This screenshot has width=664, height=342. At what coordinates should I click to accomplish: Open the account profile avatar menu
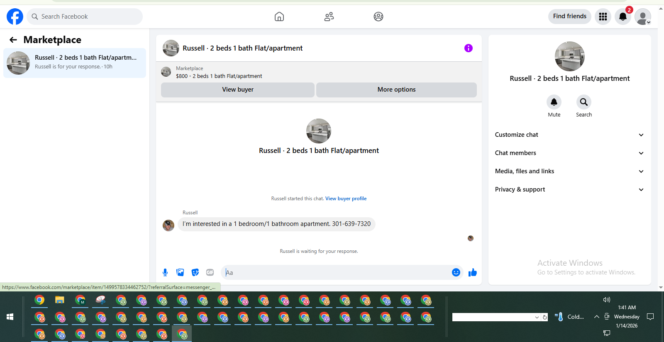coord(643,17)
